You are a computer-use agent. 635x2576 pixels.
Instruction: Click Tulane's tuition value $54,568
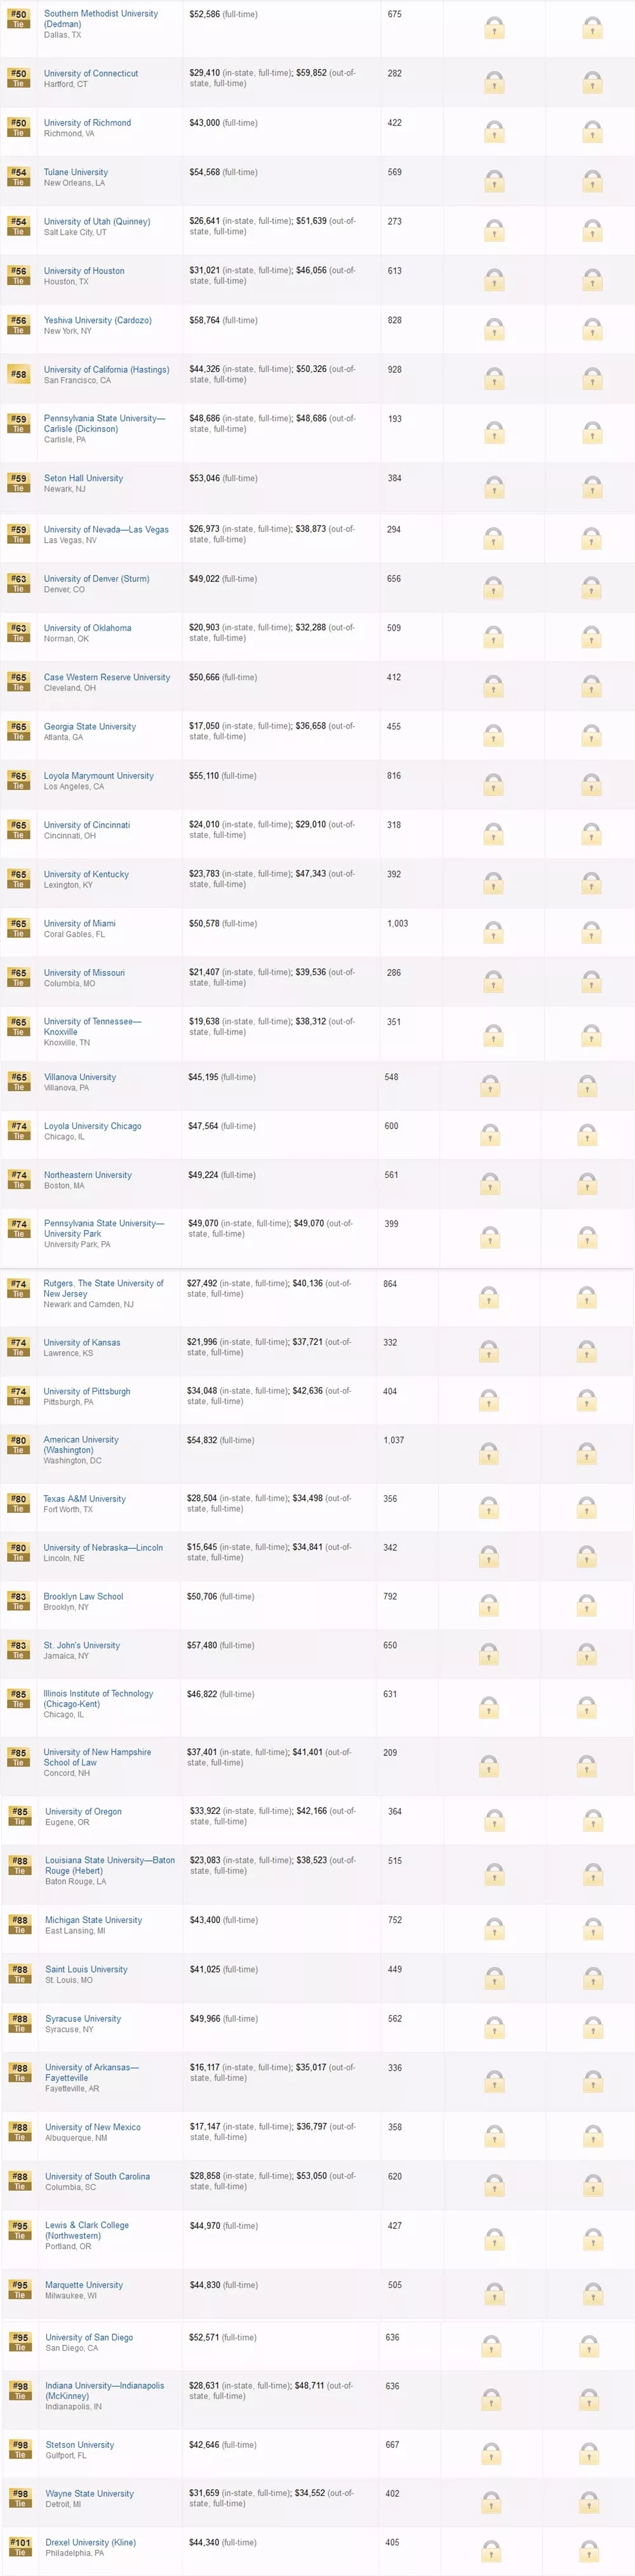pos(205,173)
